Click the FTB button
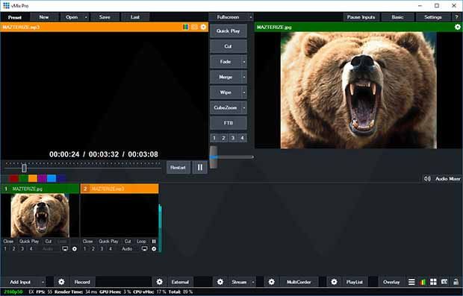 pos(229,123)
